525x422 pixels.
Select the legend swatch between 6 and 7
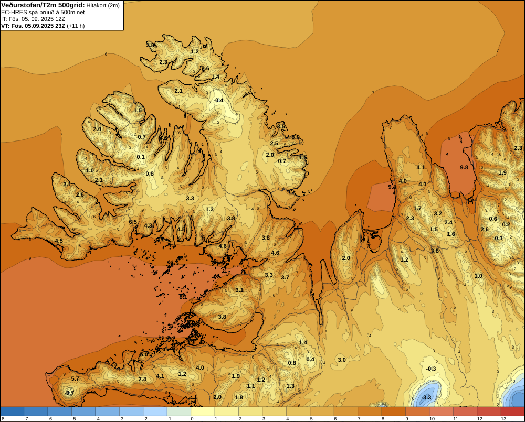(346, 411)
